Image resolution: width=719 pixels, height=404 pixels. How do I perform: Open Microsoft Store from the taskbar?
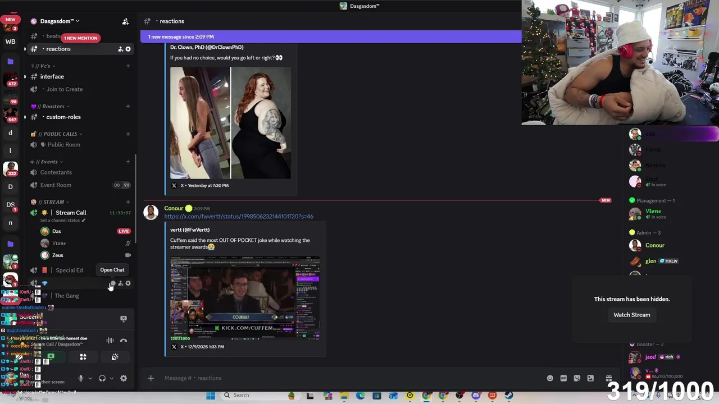377,395
